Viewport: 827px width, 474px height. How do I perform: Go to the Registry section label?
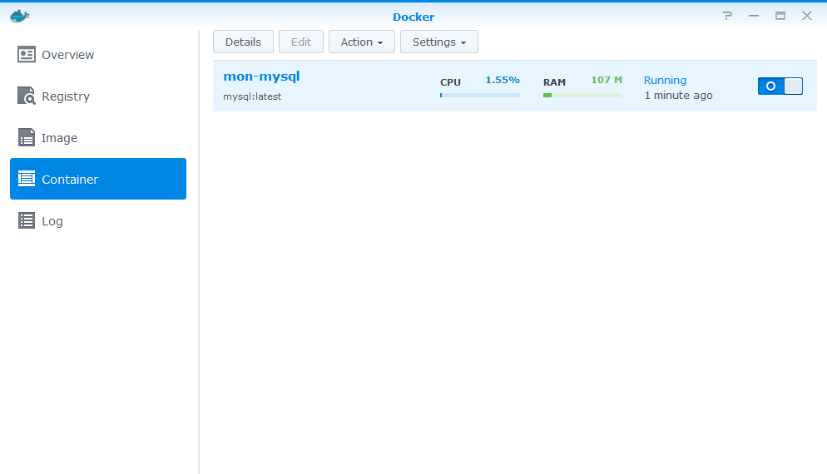click(66, 96)
